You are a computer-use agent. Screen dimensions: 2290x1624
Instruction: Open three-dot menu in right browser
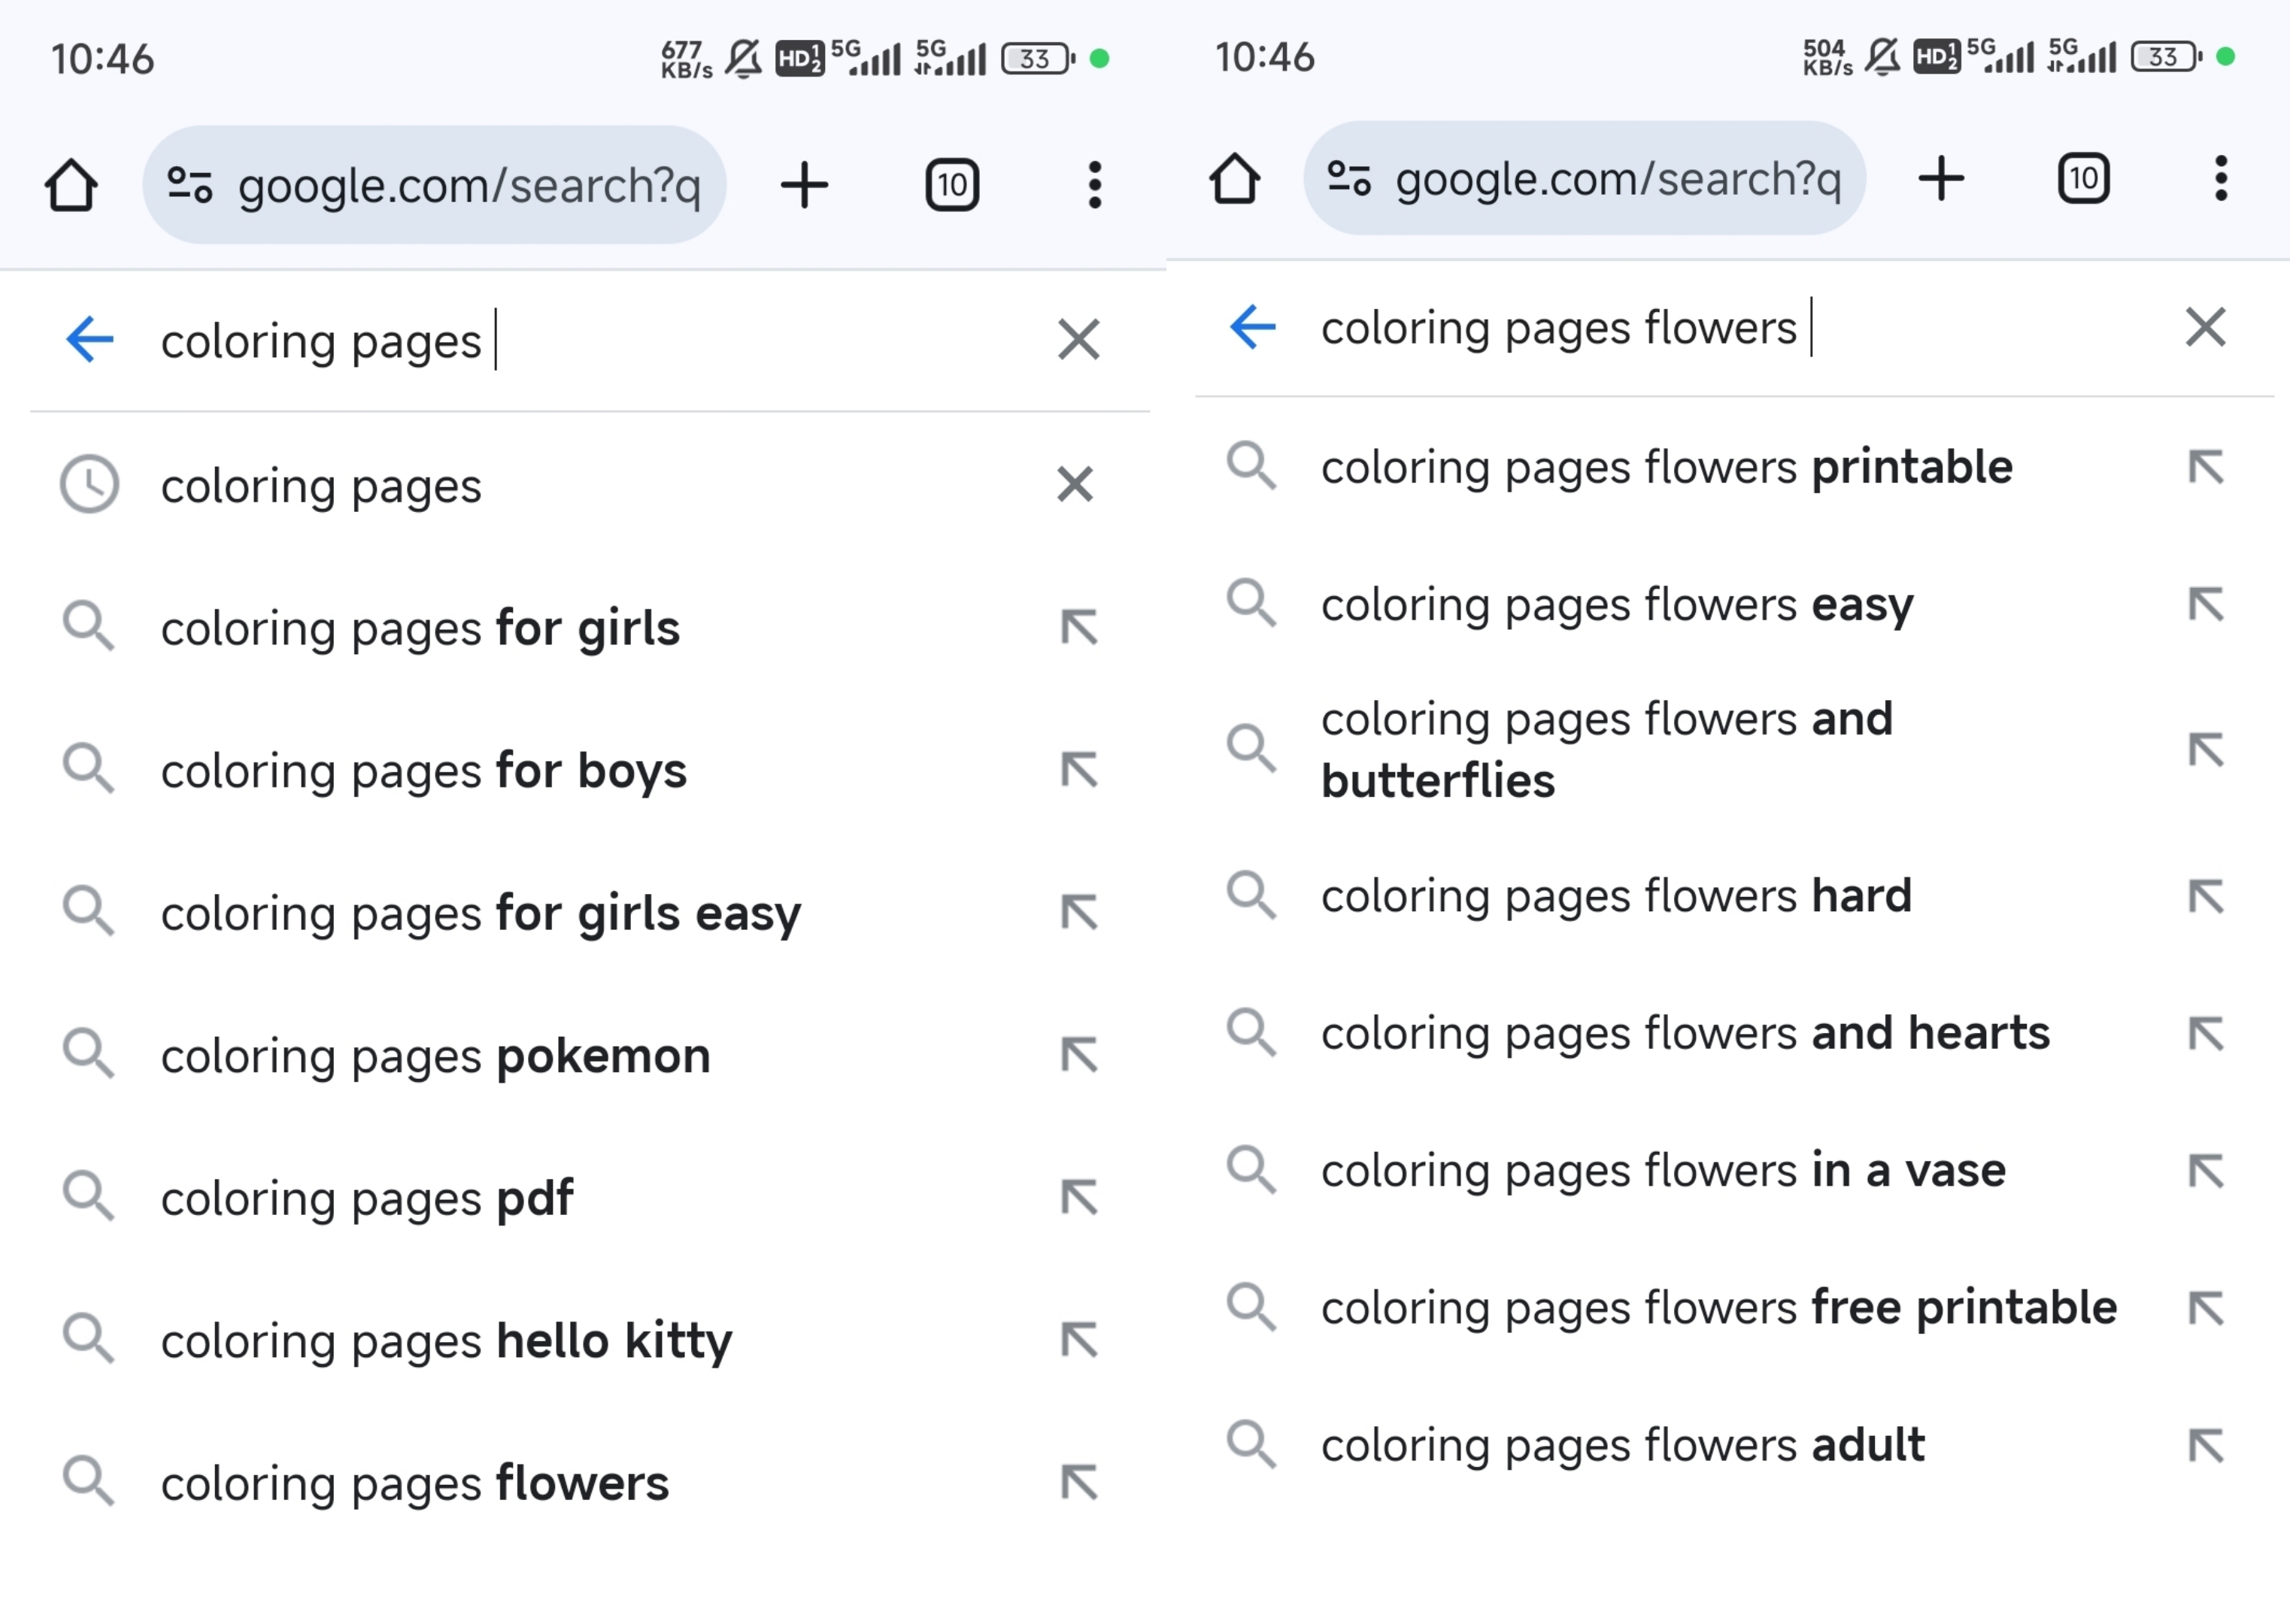tap(2220, 179)
